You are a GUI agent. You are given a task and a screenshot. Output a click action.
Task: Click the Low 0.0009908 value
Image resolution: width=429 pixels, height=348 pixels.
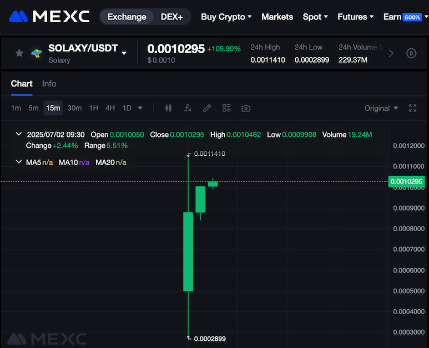299,135
